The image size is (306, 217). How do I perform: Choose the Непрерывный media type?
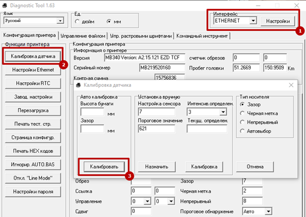click(x=242, y=123)
